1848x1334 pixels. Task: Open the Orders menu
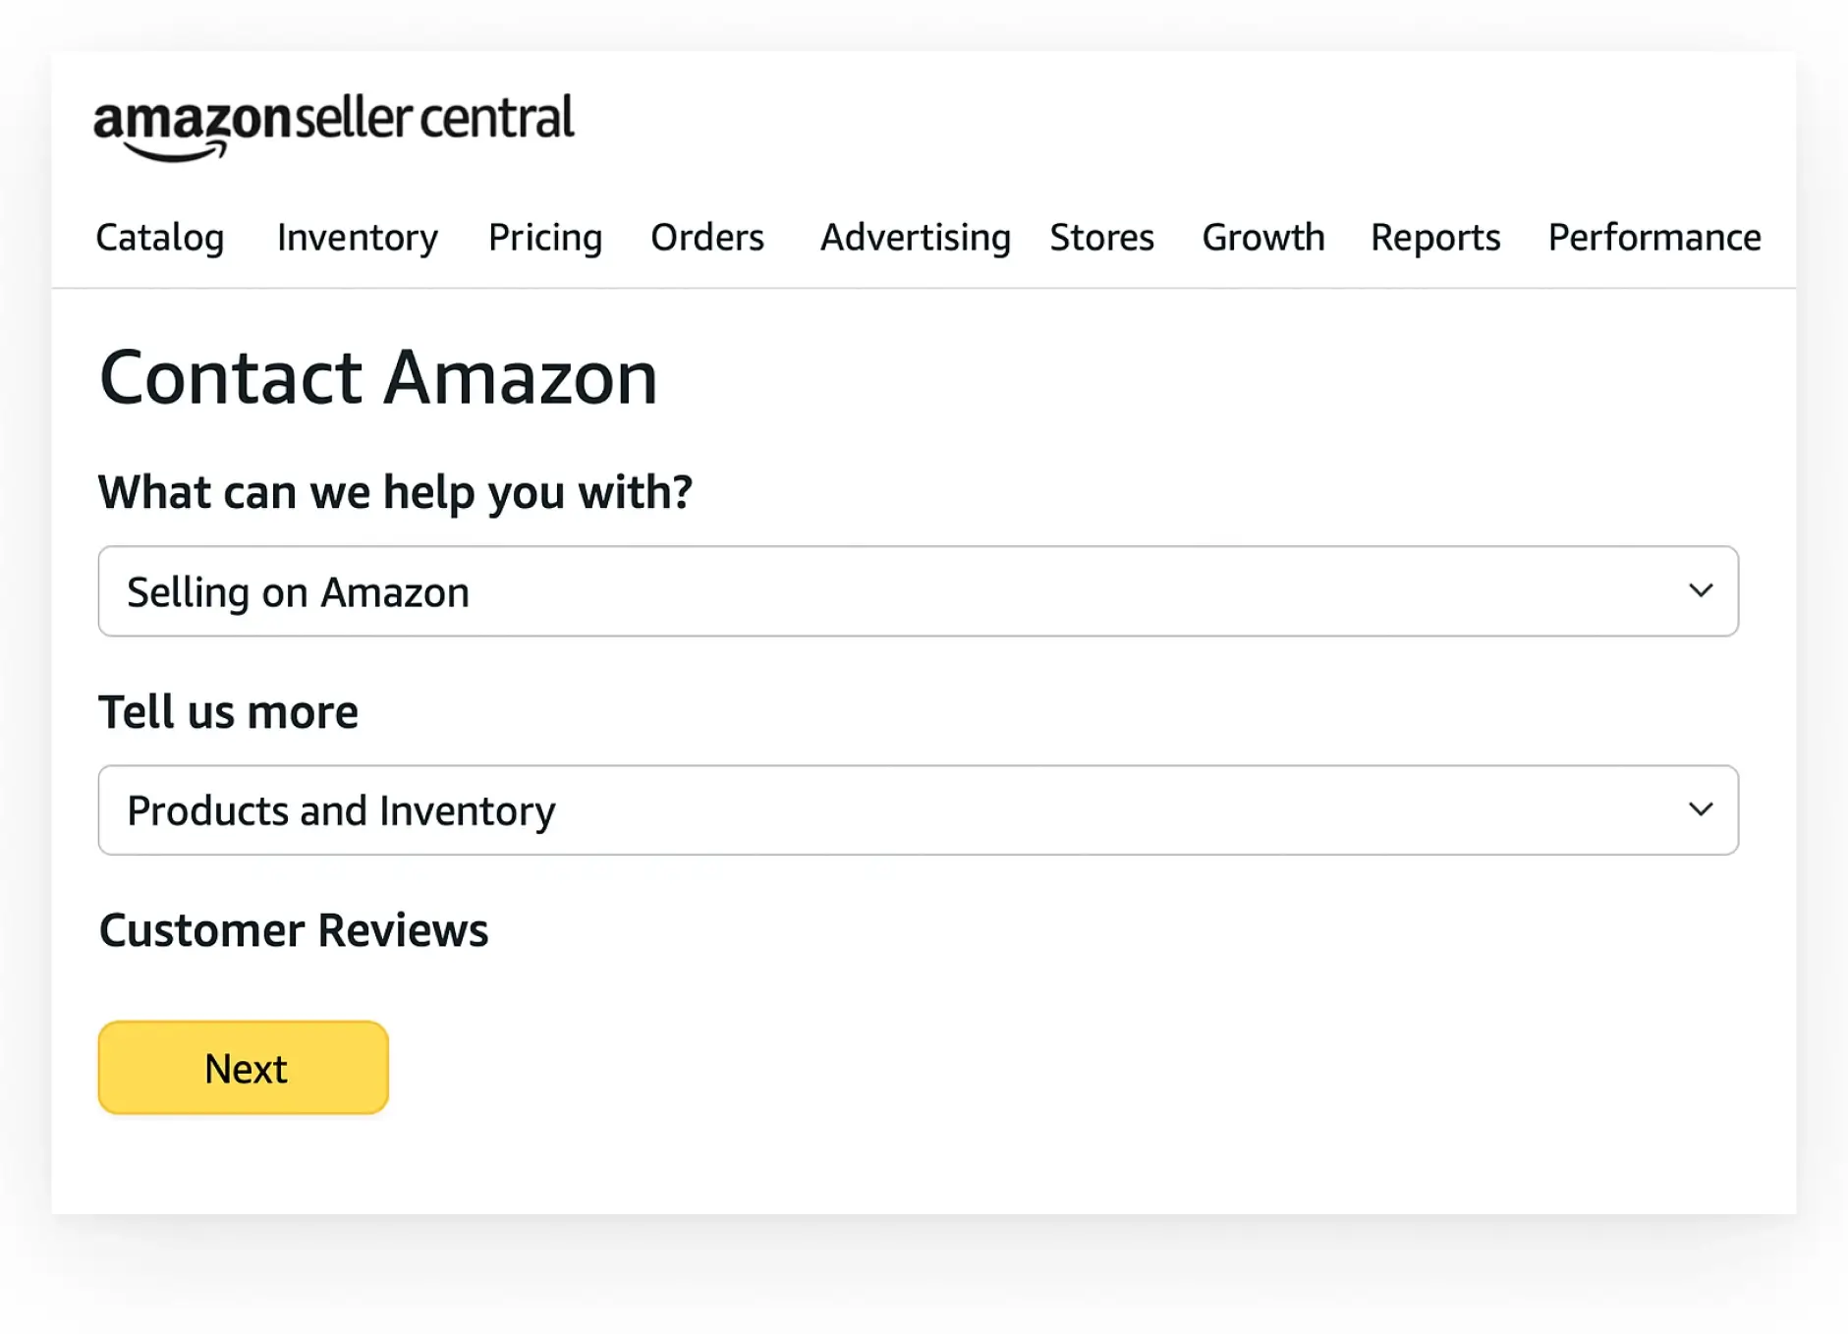click(706, 238)
